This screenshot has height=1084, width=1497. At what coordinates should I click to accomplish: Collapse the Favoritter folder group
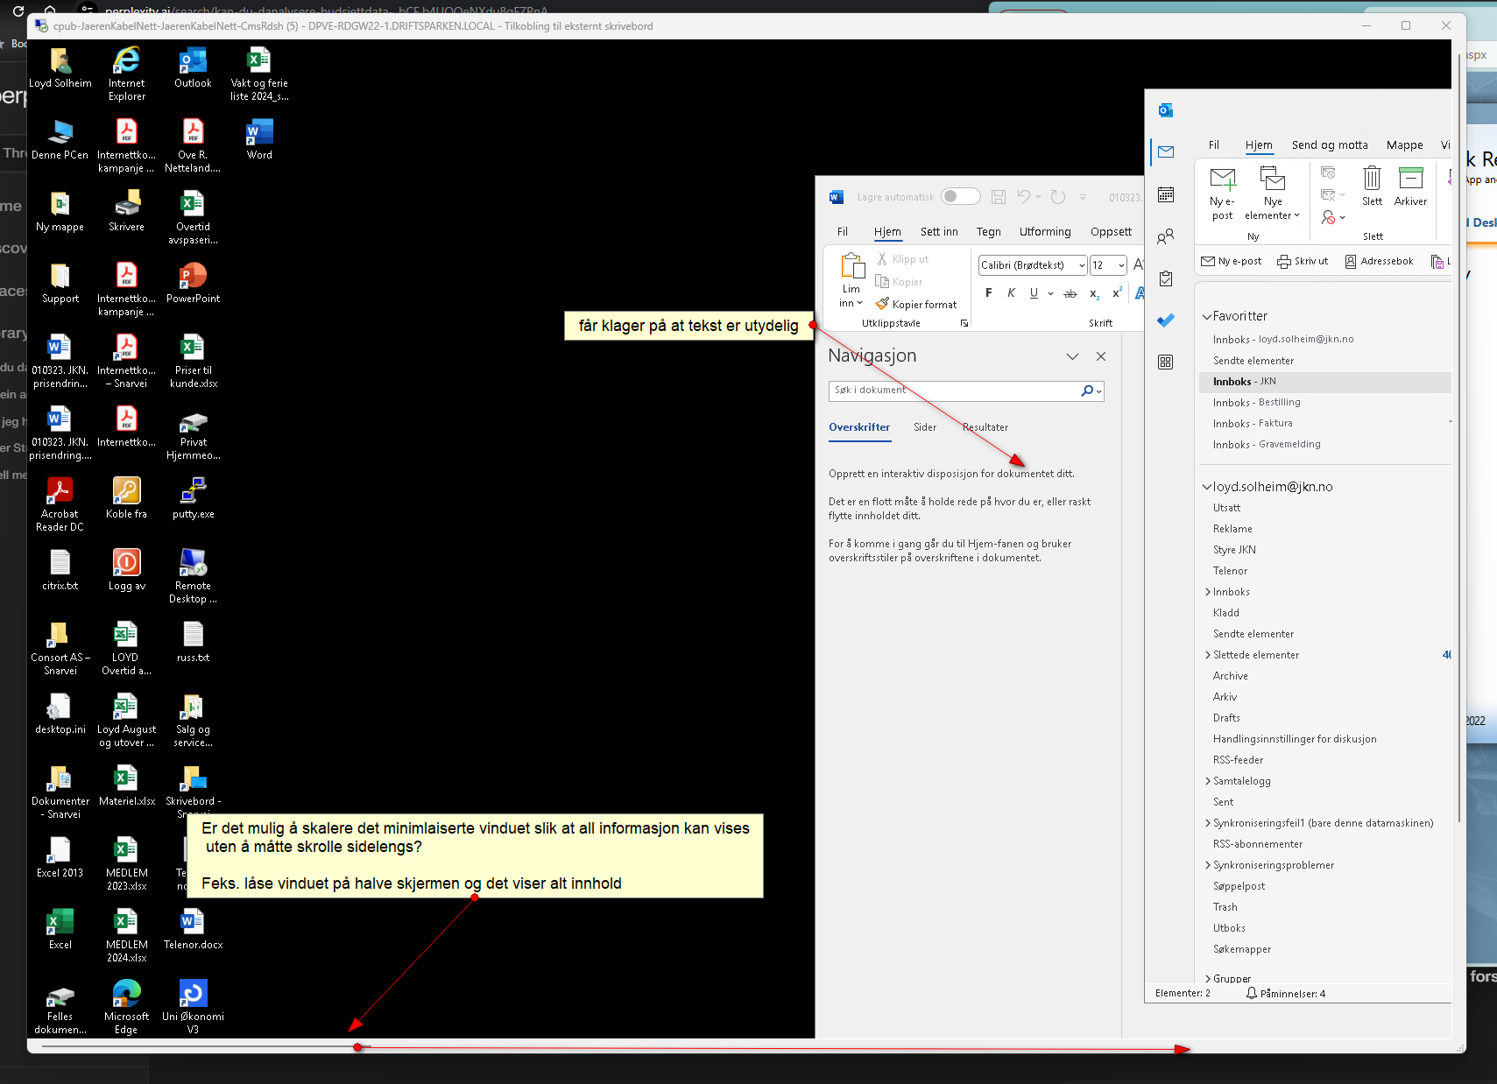coord(1207,316)
